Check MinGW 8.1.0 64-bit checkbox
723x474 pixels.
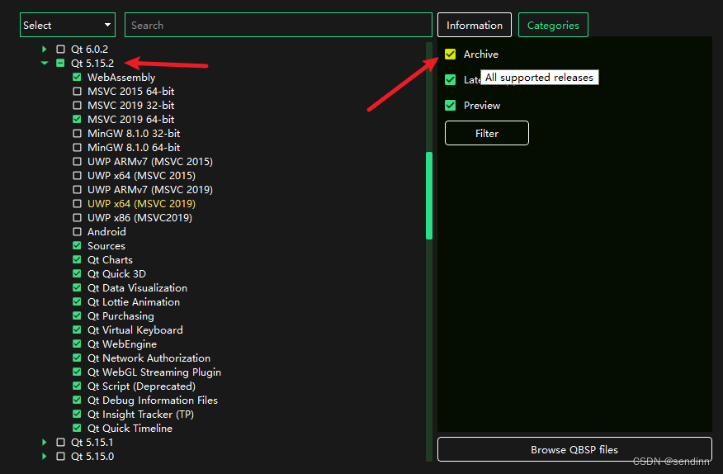pos(77,147)
